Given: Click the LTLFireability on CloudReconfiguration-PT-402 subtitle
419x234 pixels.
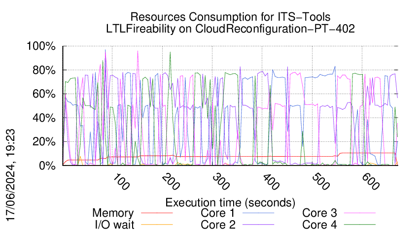Looking at the screenshot, I should point(230,29).
